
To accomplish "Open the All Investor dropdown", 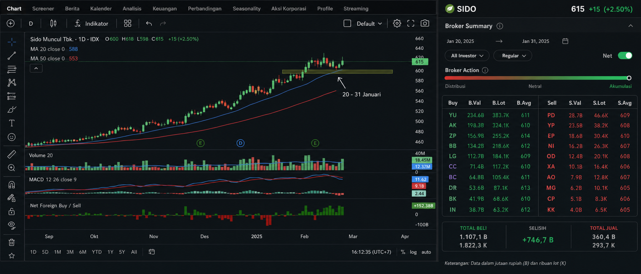I will tap(467, 56).
